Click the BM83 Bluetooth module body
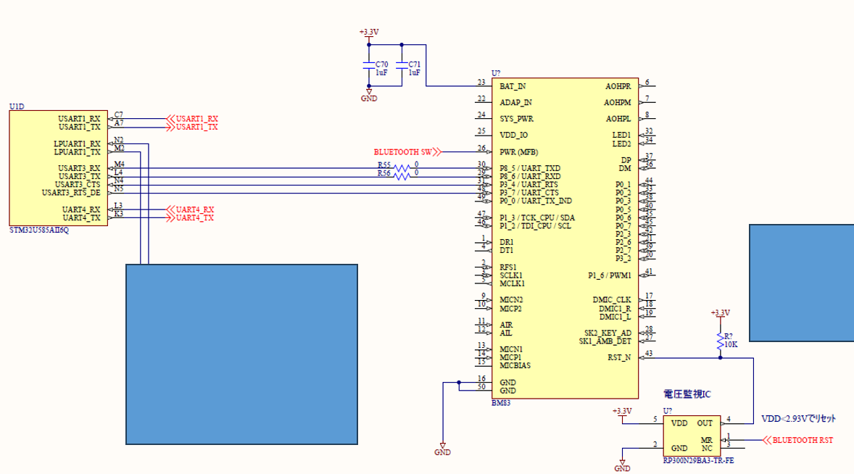 point(564,239)
